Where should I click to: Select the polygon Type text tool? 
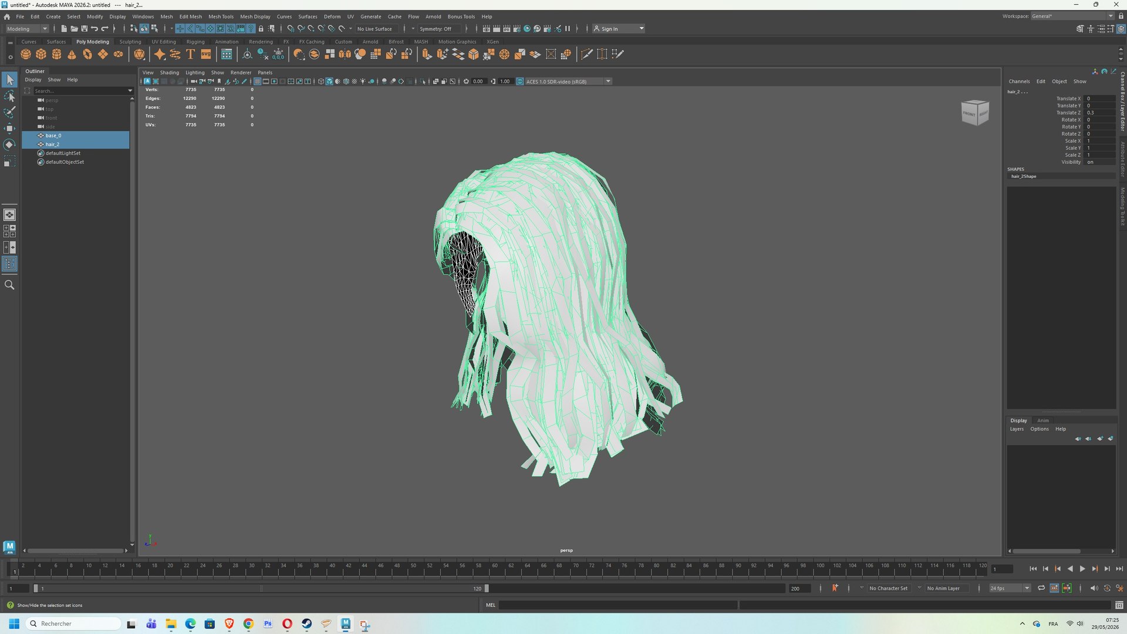pos(190,54)
